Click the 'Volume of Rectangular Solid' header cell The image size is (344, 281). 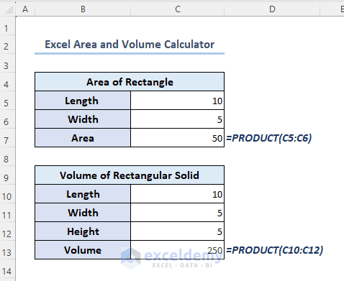click(x=130, y=175)
